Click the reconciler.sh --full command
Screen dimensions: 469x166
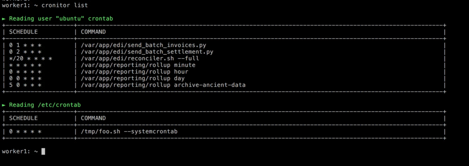(140, 59)
